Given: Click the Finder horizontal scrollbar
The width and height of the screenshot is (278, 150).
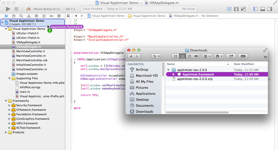Looking at the screenshot, I should 197,112.
